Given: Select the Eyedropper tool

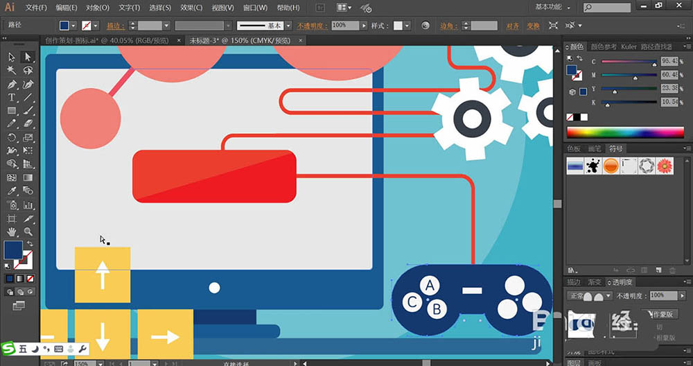Looking at the screenshot, I should click(x=12, y=191).
